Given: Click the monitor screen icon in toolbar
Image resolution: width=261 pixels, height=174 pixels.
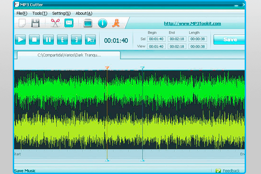Looking at the screenshot, I should pyautogui.click(x=88, y=23).
